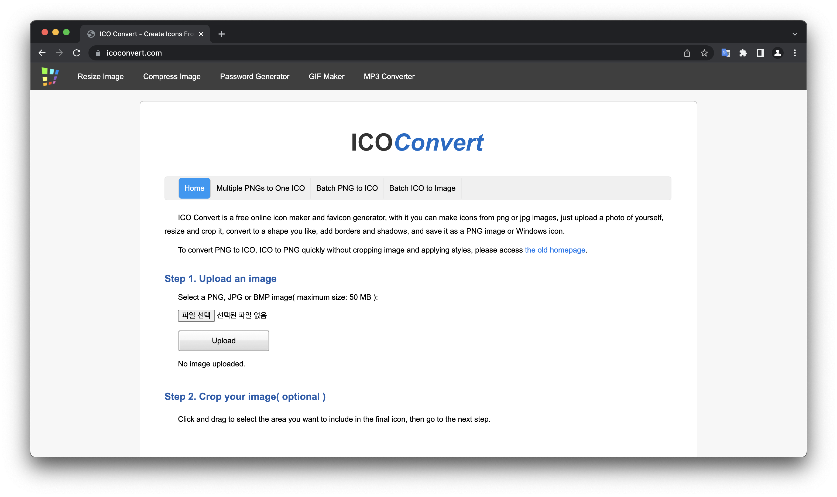This screenshot has width=837, height=497.
Task: Open the side panel icon
Action: pyautogui.click(x=760, y=53)
